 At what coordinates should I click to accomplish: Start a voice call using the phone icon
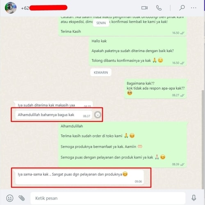[159, 8]
